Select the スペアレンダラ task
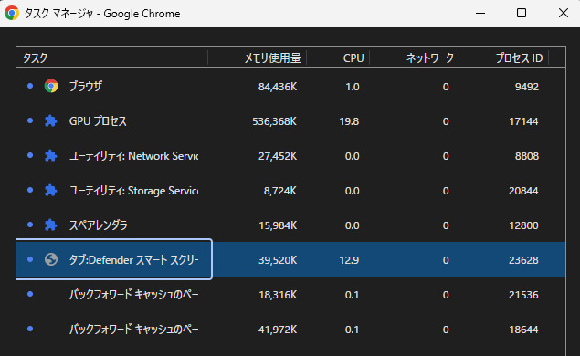Screen dimensions: 580x356 pos(291,225)
